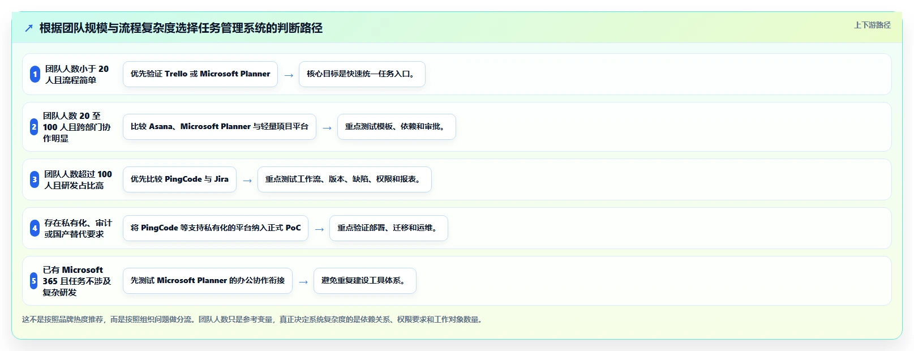Click the 上下游路径 label at top right
This screenshot has height=351, width=914.
coord(872,25)
